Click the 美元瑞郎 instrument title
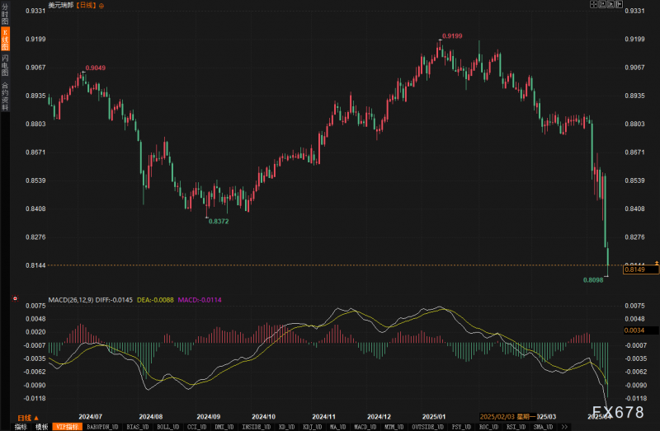The width and height of the screenshot is (660, 431). (x=60, y=5)
